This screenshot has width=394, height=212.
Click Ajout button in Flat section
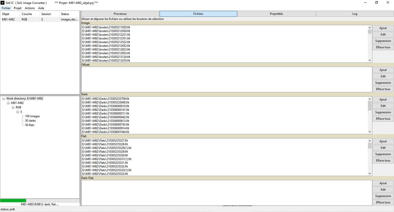point(383,141)
